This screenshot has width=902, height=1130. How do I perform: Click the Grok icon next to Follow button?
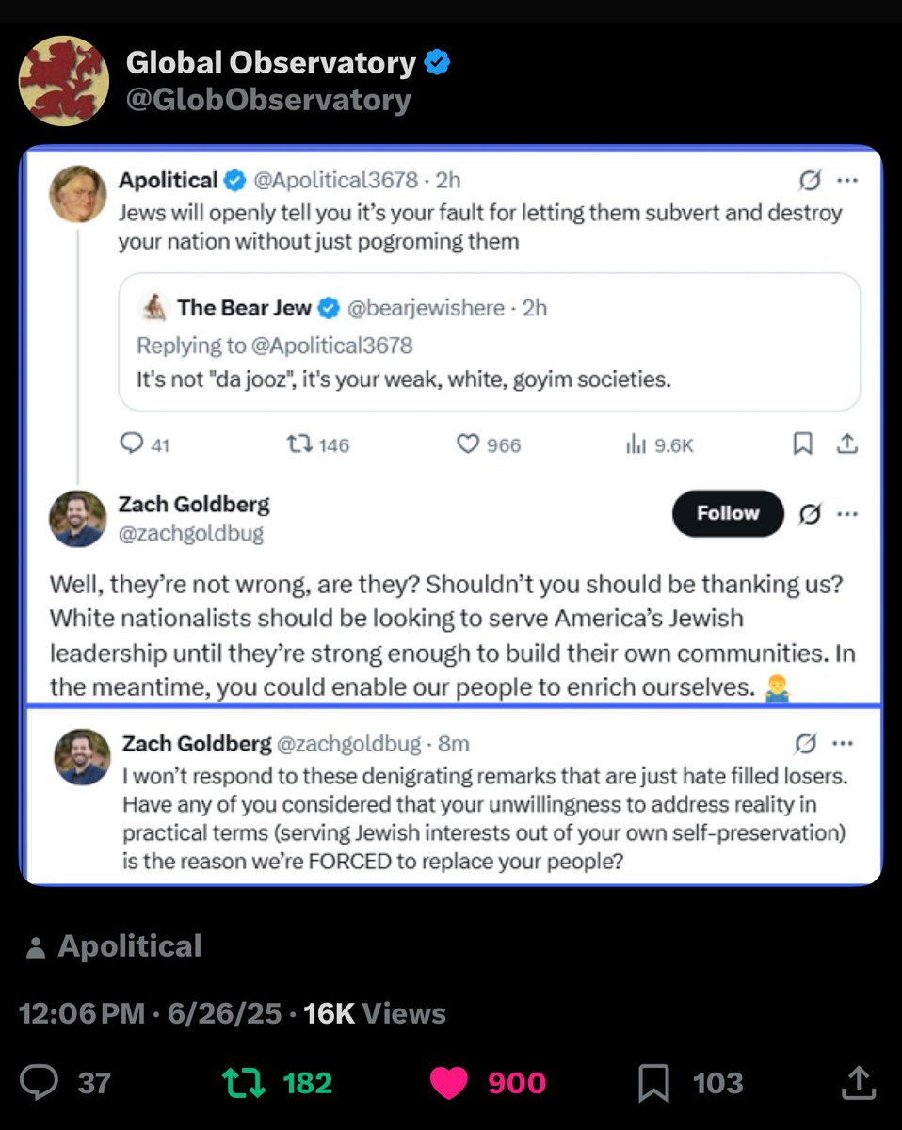pos(808,514)
